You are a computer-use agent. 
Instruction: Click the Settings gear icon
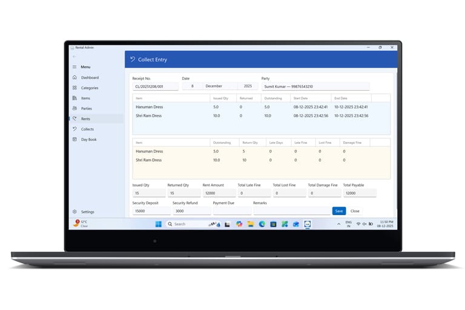(x=74, y=212)
